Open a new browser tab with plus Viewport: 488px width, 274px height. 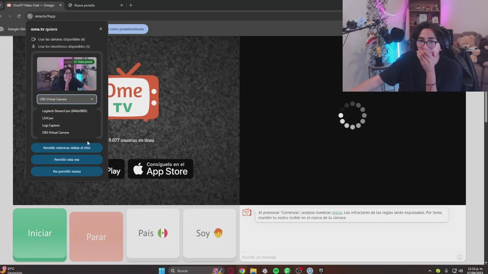coord(131,5)
